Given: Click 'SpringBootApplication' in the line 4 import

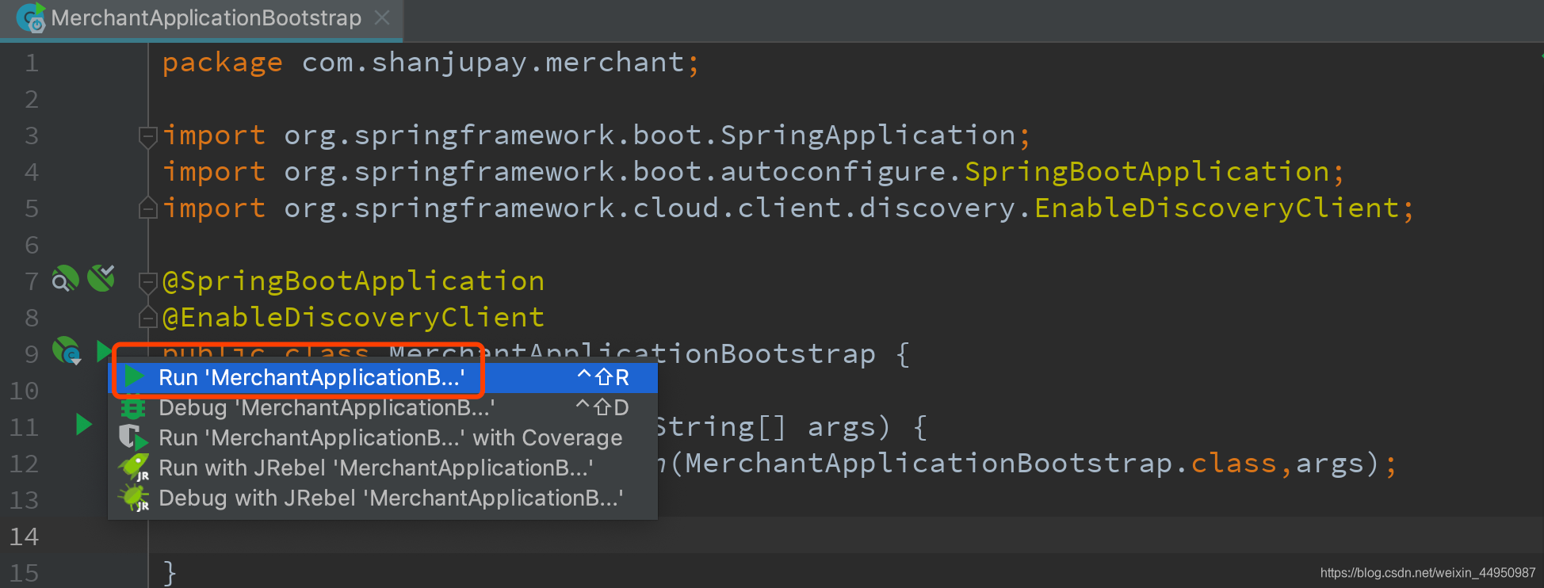Looking at the screenshot, I should pyautogui.click(x=1147, y=172).
